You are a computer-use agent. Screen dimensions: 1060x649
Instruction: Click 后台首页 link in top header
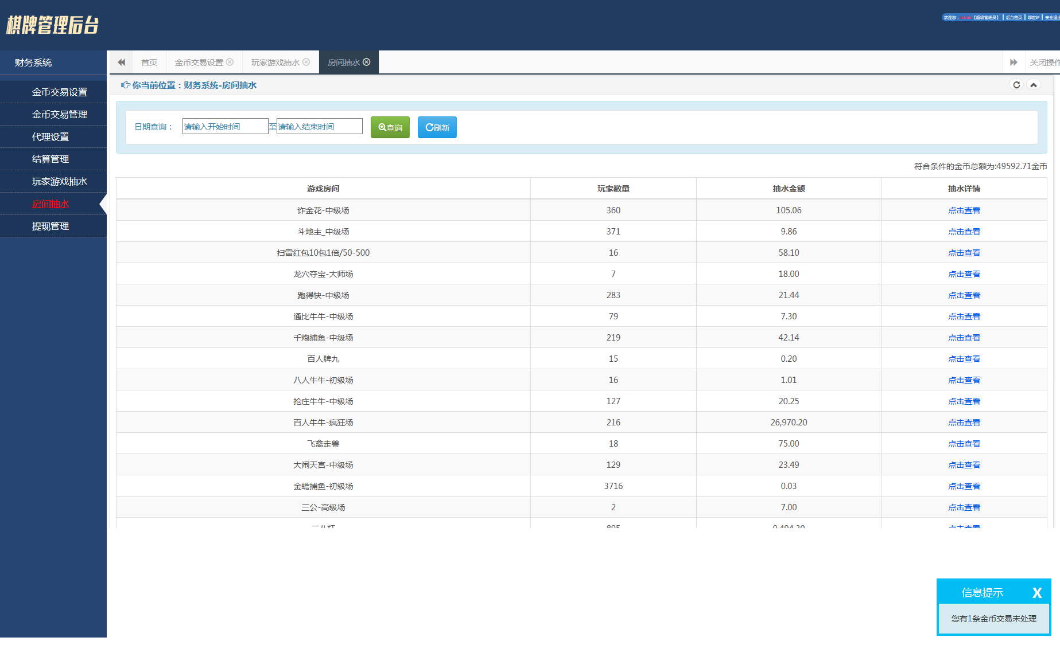coord(1014,18)
